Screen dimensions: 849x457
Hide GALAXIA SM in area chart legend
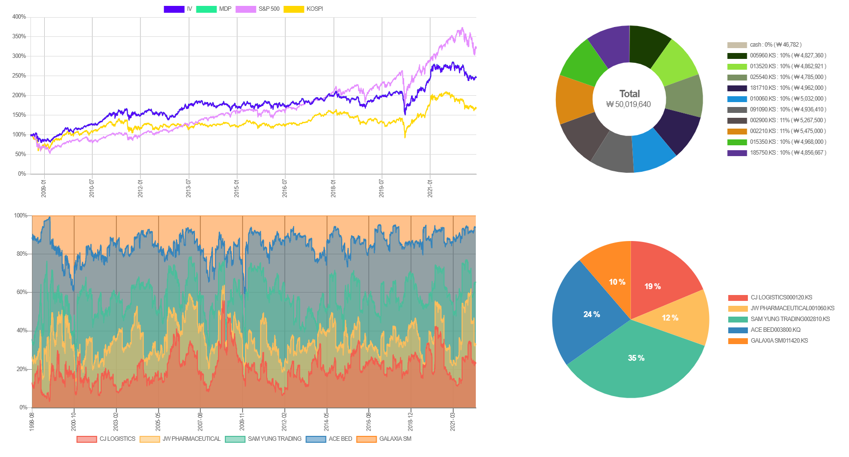(x=384, y=439)
